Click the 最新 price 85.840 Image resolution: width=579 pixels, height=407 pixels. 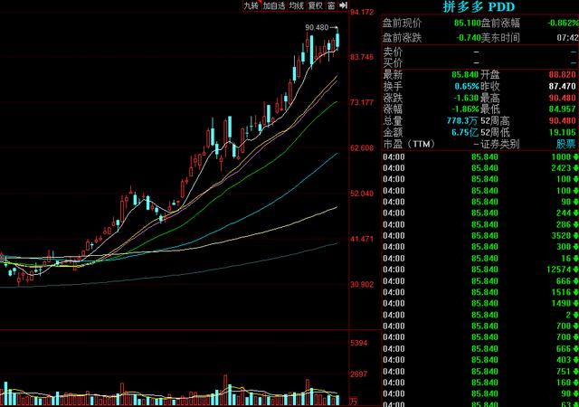[465, 74]
